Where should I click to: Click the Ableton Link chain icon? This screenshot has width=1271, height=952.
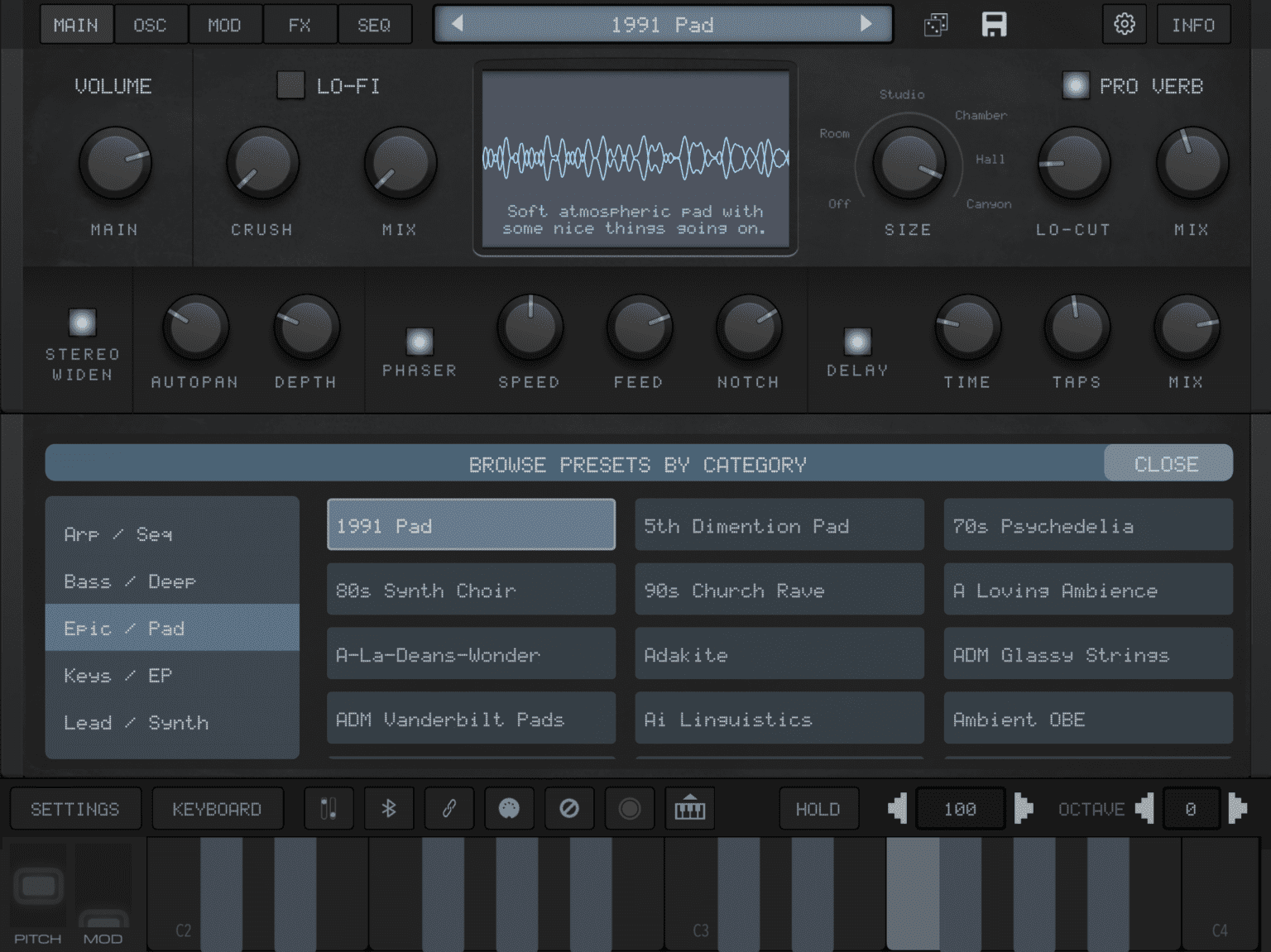(449, 808)
